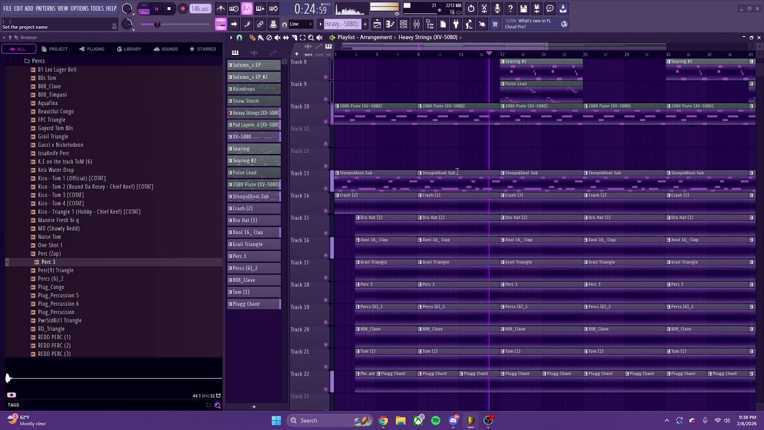
Task: Select the playlist playback speaker tool
Action: click(319, 38)
